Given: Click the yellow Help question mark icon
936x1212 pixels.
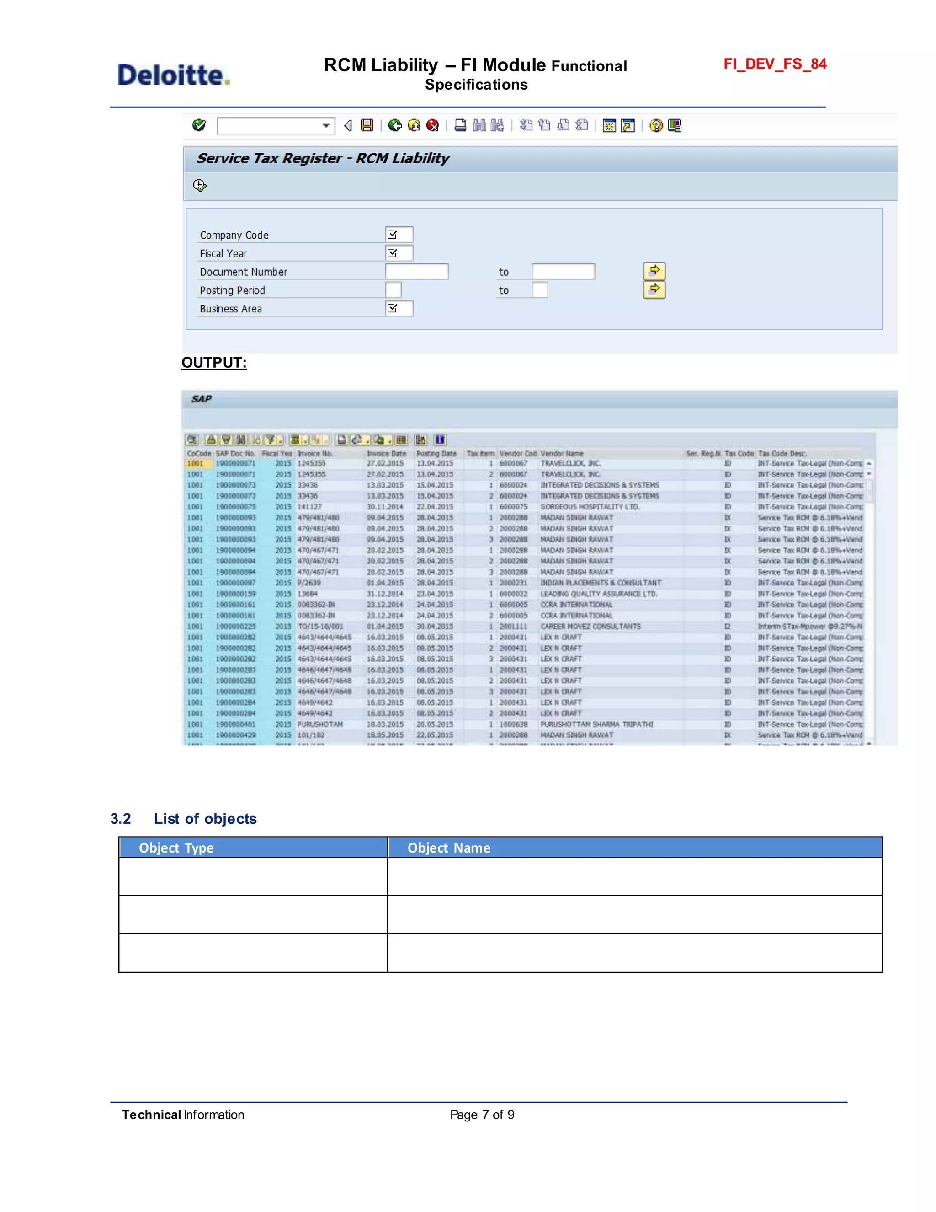Looking at the screenshot, I should click(656, 126).
